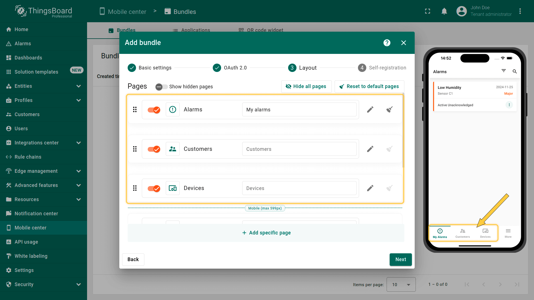Click the help question mark icon
534x300 pixels.
click(387, 43)
